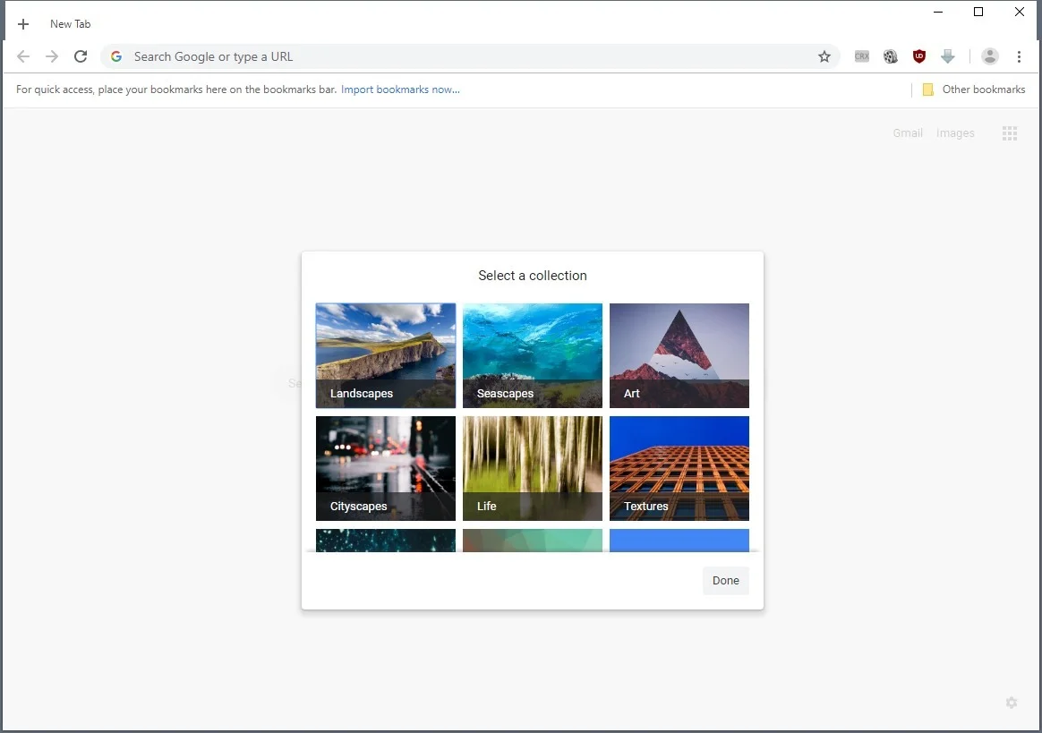This screenshot has height=733, width=1042.
Task: Minimize the Chrome window
Action: 937,12
